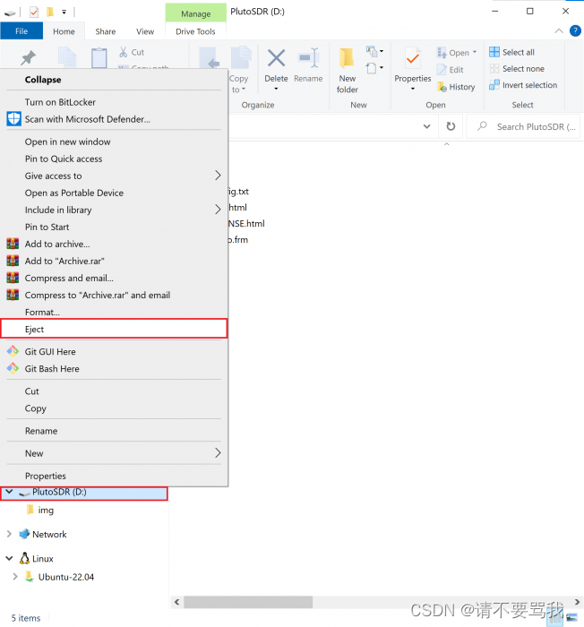Minimize the ribbon with the caret
This screenshot has height=627, width=584.
coord(559,30)
